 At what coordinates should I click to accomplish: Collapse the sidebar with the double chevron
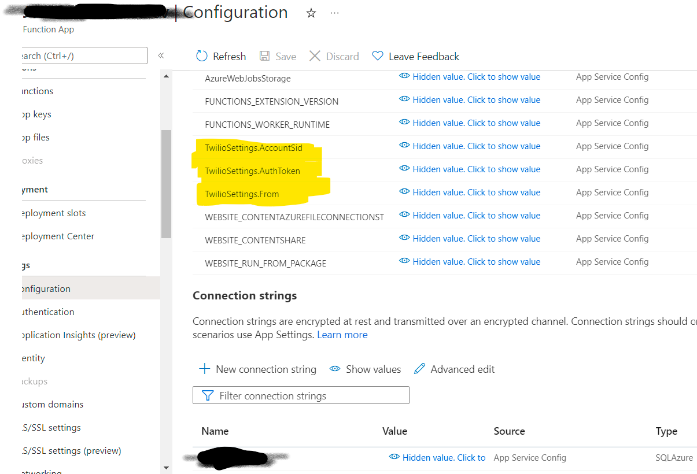point(161,55)
